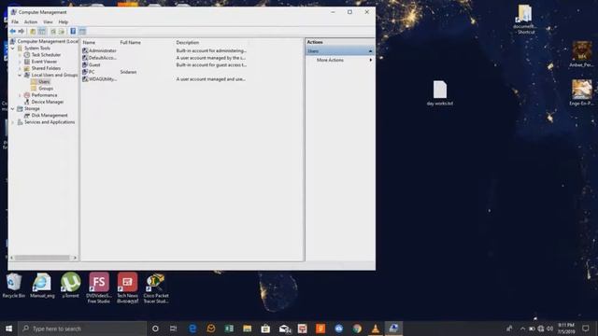Open Cortana from the taskbar
This screenshot has width=598, height=336.
coord(155,329)
